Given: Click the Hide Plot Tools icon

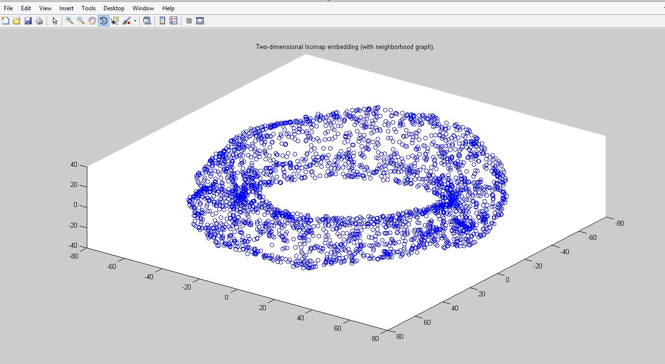Looking at the screenshot, I should click(x=189, y=21).
